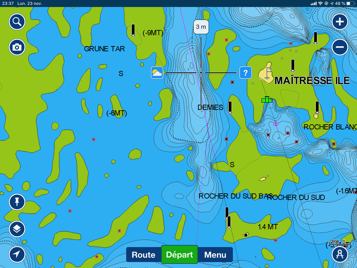This screenshot has width=357, height=268.
Task: Open the chart layers button
Action: click(17, 229)
